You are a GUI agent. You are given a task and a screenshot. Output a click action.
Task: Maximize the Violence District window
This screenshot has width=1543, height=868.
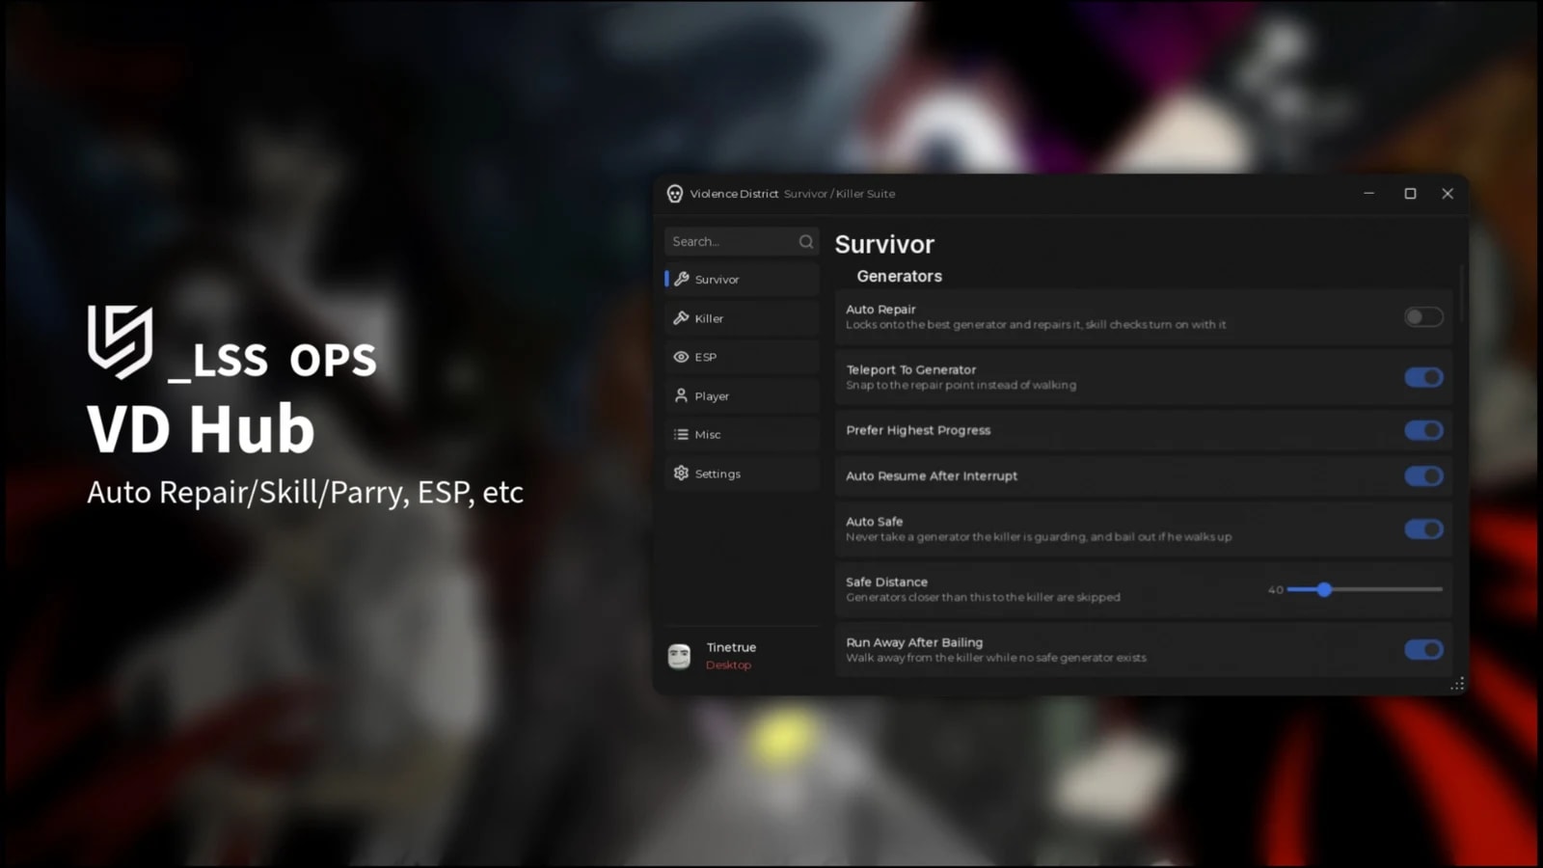pyautogui.click(x=1410, y=193)
